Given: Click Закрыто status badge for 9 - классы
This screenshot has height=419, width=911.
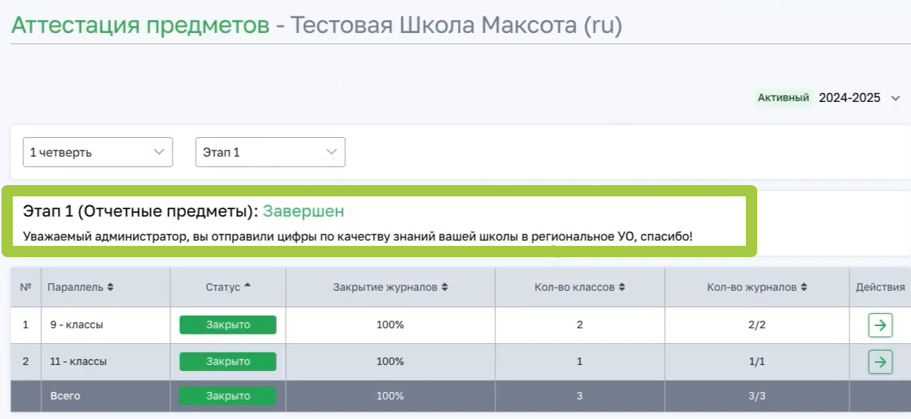Looking at the screenshot, I should 227,325.
